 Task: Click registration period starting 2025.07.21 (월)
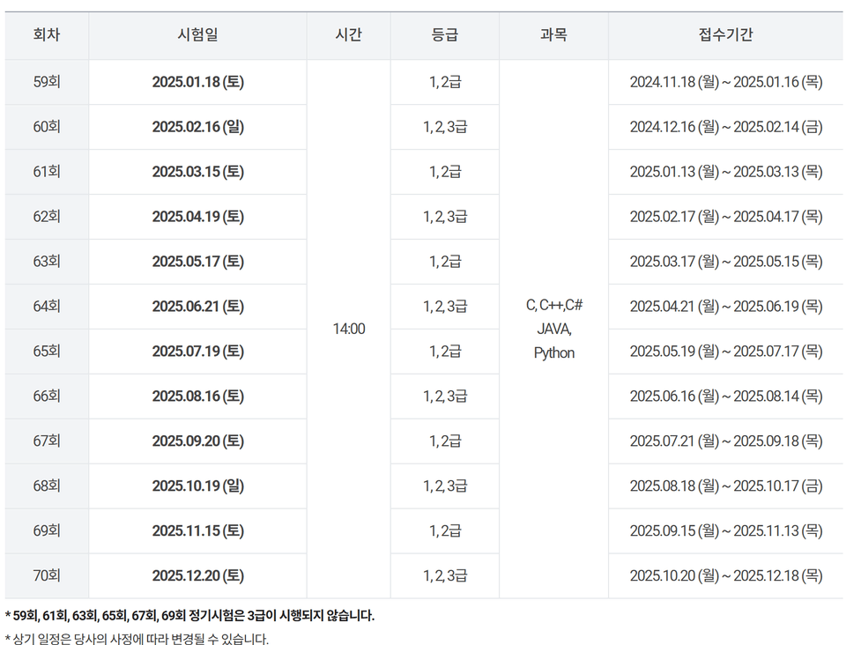725,441
